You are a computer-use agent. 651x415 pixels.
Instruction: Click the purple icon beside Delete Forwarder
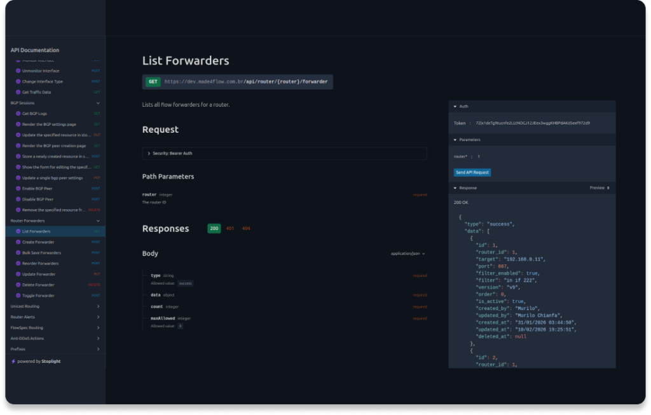pyautogui.click(x=18, y=285)
